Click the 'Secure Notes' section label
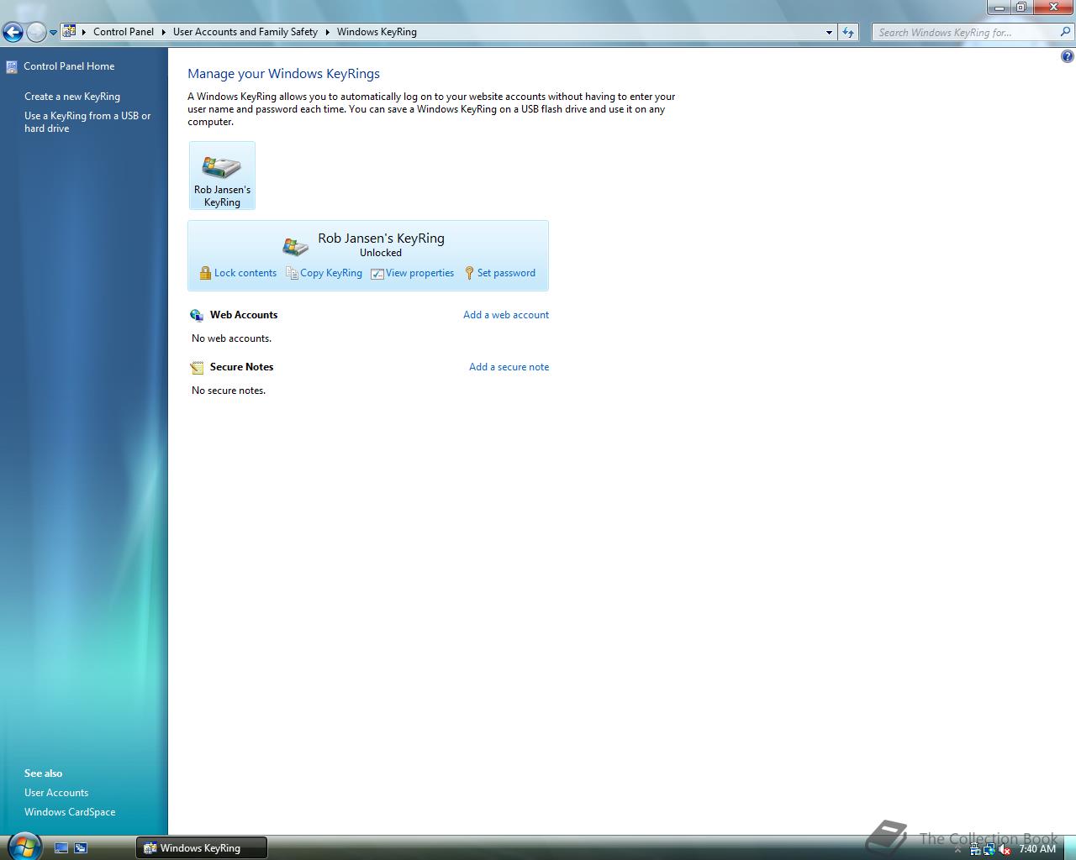The height and width of the screenshot is (860, 1076). tap(241, 367)
